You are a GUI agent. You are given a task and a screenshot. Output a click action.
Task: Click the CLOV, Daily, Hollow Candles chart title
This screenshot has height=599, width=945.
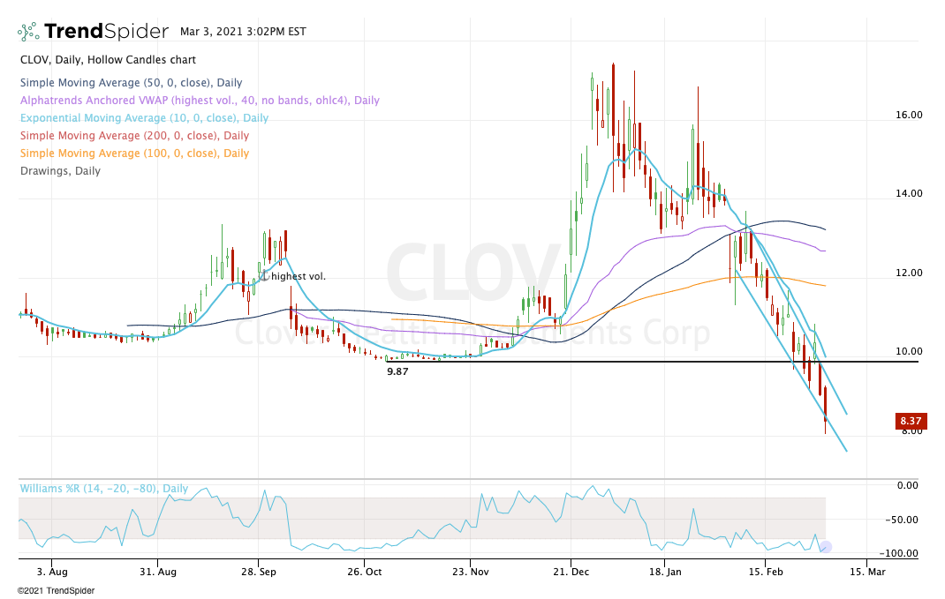click(x=108, y=60)
